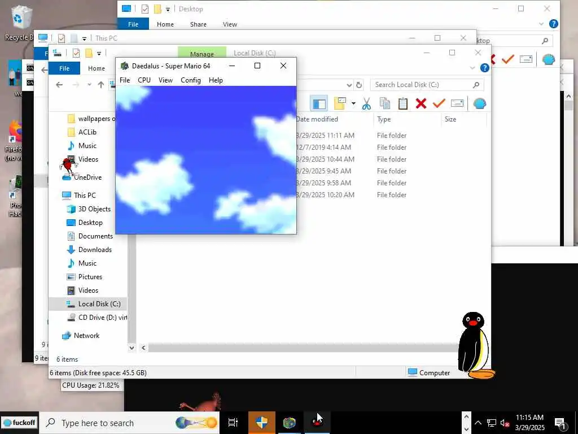Toggle the preview pane button in Local Disk toolbar
578x434 pixels.
(319, 104)
